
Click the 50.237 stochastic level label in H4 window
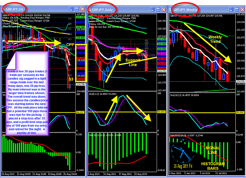[80, 112]
